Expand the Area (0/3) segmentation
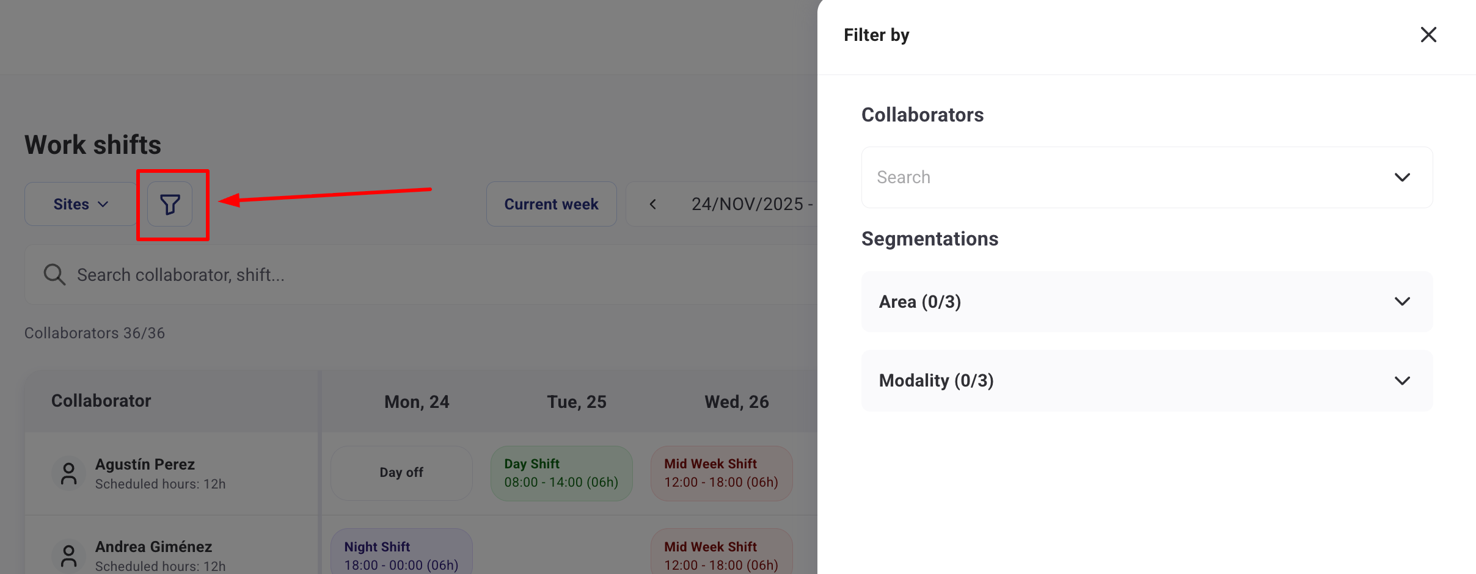Image resolution: width=1476 pixels, height=574 pixels. 1147,302
